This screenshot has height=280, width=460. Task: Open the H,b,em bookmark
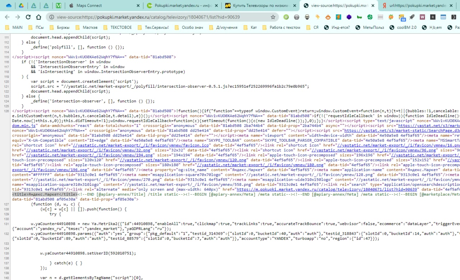point(432,27)
